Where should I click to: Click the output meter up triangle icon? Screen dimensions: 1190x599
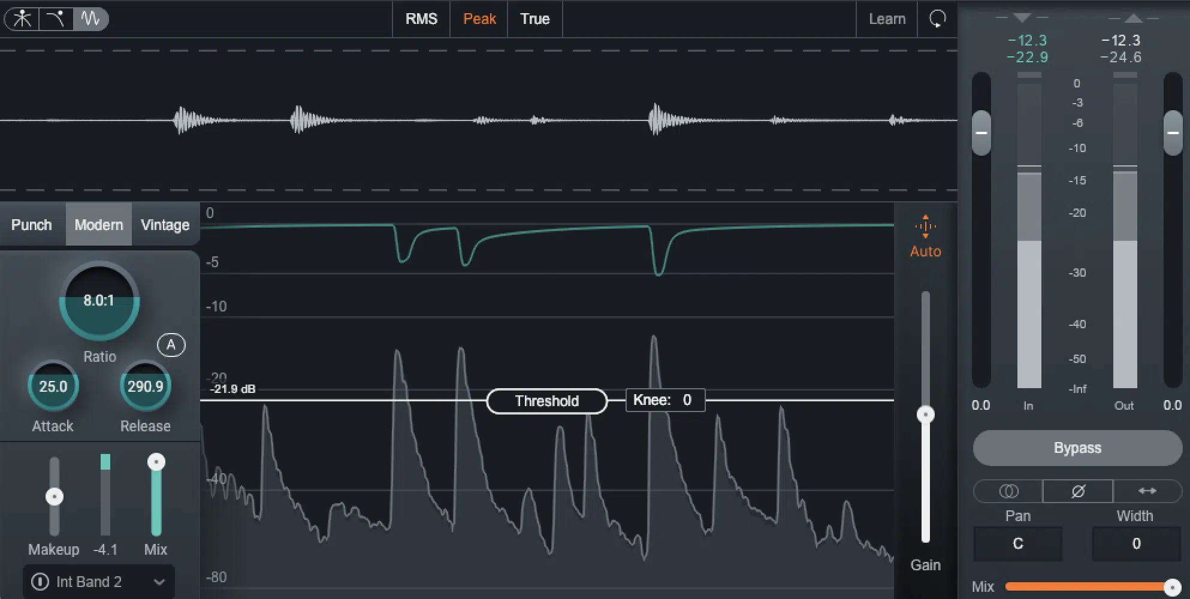1133,18
